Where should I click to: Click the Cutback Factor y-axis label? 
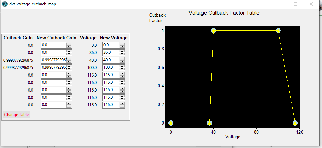pos(157,18)
